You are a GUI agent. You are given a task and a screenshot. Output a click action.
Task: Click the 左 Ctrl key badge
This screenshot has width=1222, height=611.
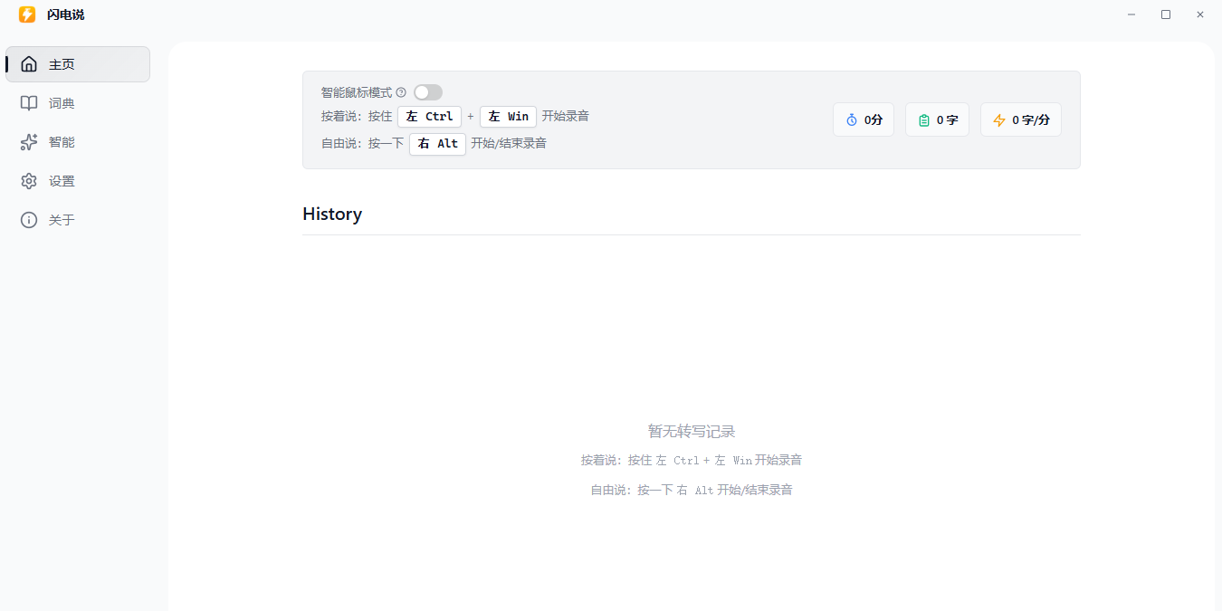tap(429, 116)
